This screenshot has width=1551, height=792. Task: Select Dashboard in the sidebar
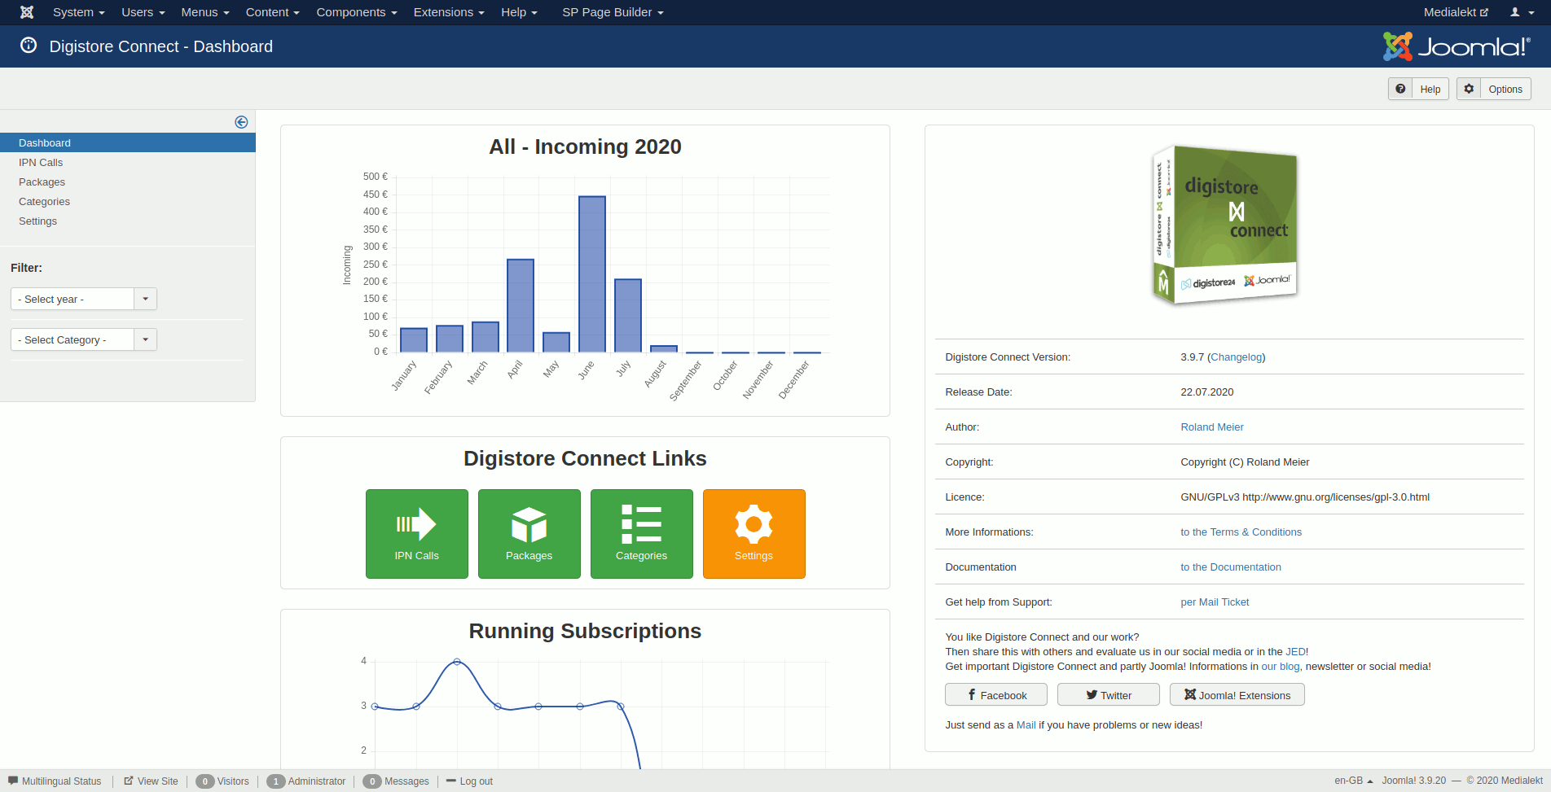[128, 142]
